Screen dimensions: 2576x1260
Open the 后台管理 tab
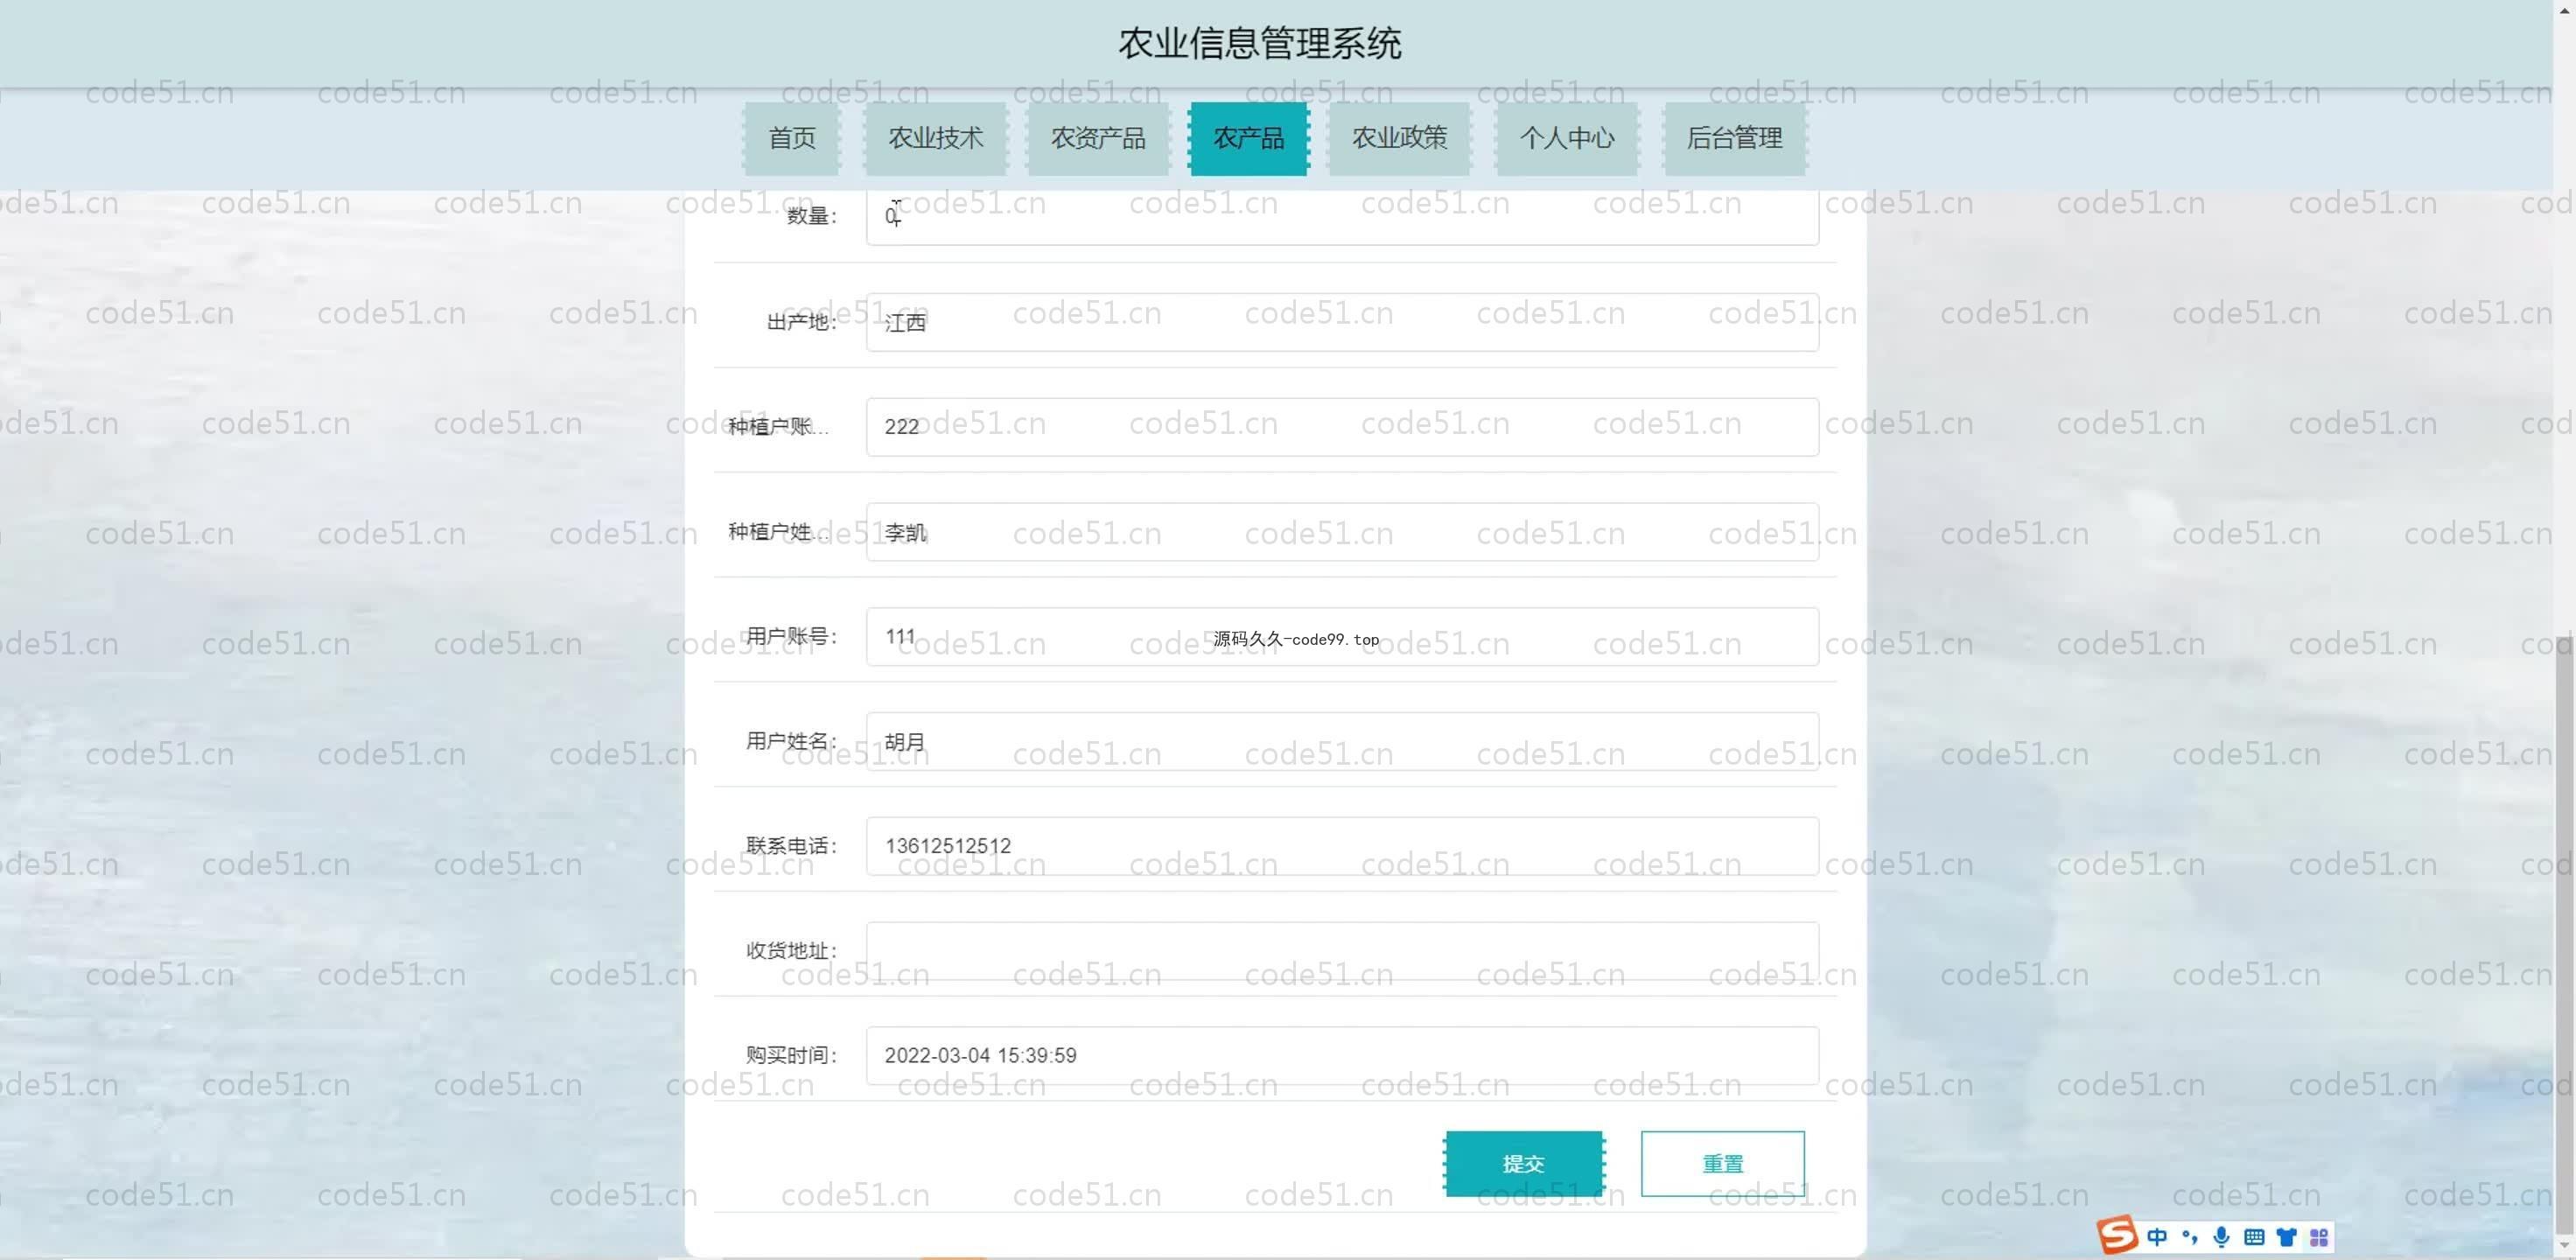pyautogui.click(x=1734, y=138)
